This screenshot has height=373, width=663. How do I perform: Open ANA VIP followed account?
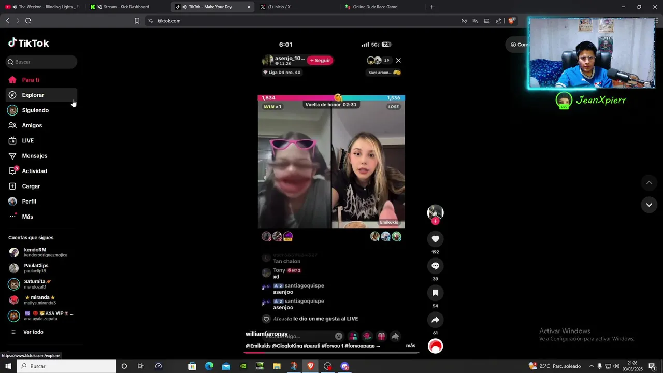click(40, 316)
